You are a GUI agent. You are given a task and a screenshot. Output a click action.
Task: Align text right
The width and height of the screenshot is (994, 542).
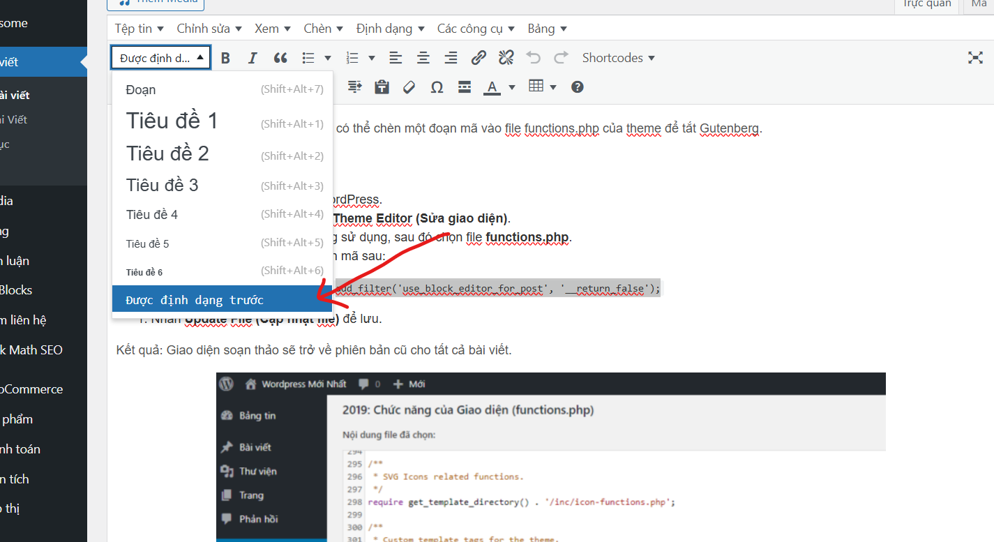[451, 58]
